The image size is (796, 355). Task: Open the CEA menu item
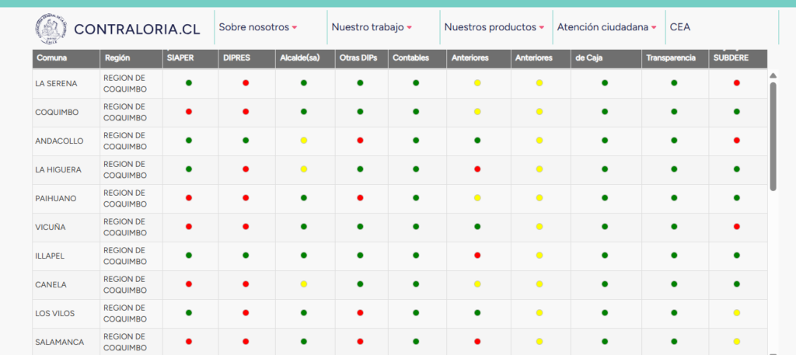click(679, 27)
